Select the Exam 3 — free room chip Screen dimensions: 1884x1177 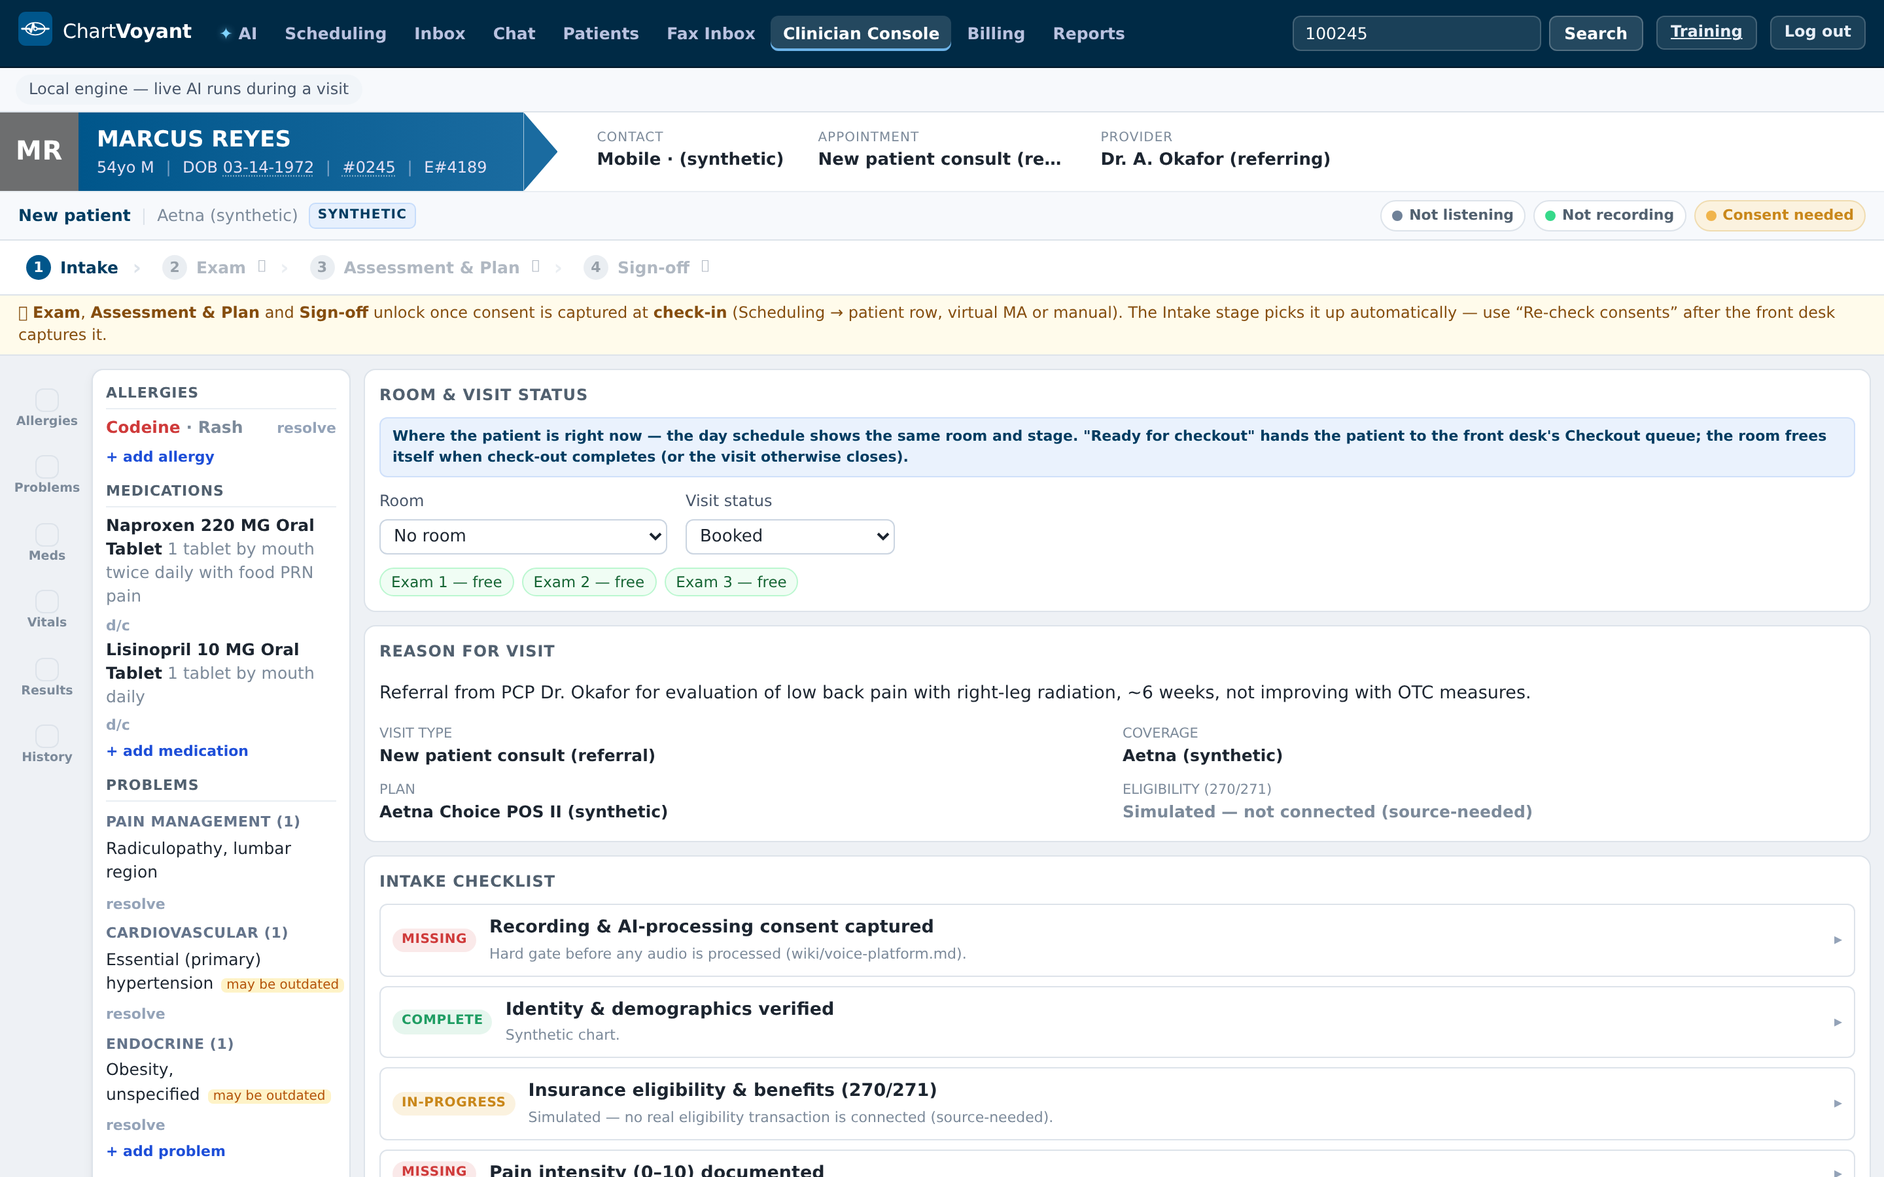click(x=731, y=582)
